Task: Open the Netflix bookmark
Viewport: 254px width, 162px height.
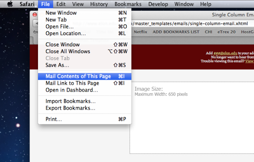Action: coord(140,31)
